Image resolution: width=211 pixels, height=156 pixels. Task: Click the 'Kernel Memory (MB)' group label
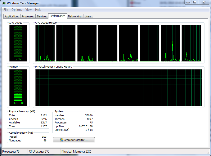coord(21,133)
